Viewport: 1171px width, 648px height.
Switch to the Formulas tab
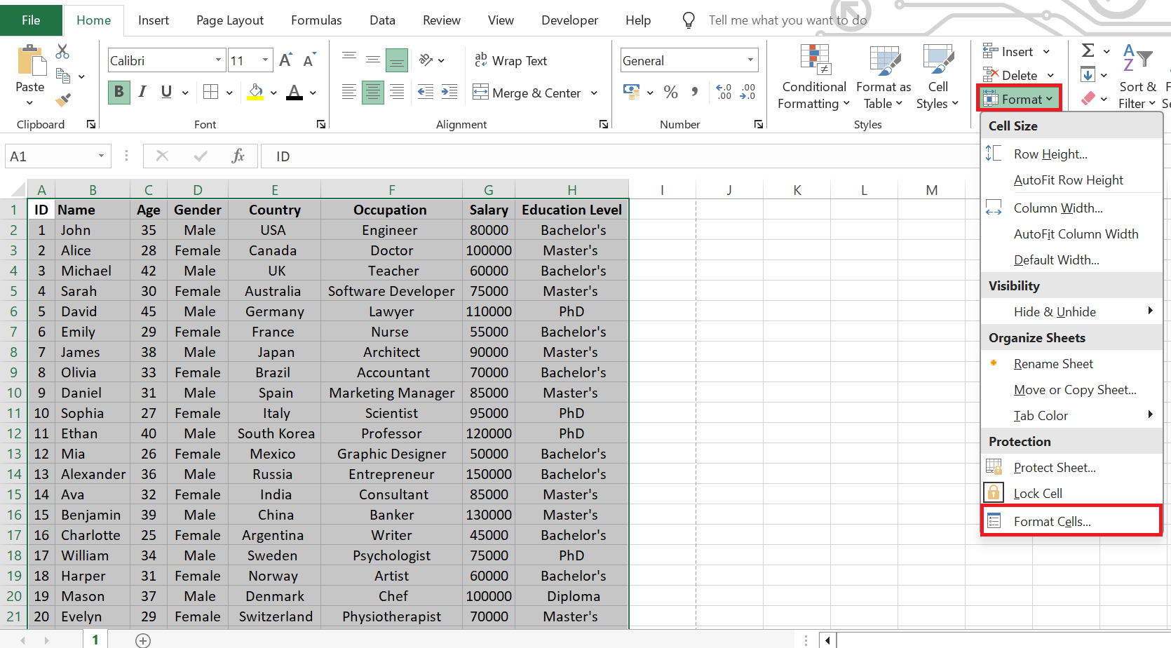pyautogui.click(x=316, y=20)
